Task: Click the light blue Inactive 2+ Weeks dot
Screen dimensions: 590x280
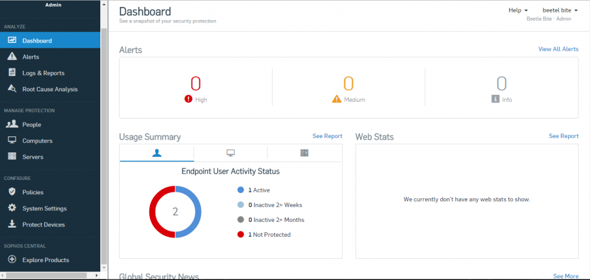Action: click(x=241, y=205)
